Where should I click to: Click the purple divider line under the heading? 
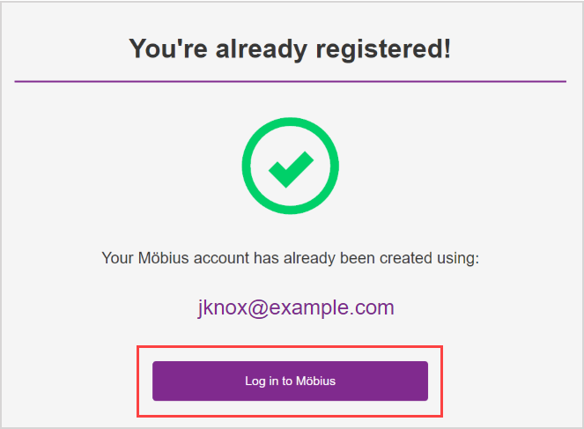click(290, 81)
